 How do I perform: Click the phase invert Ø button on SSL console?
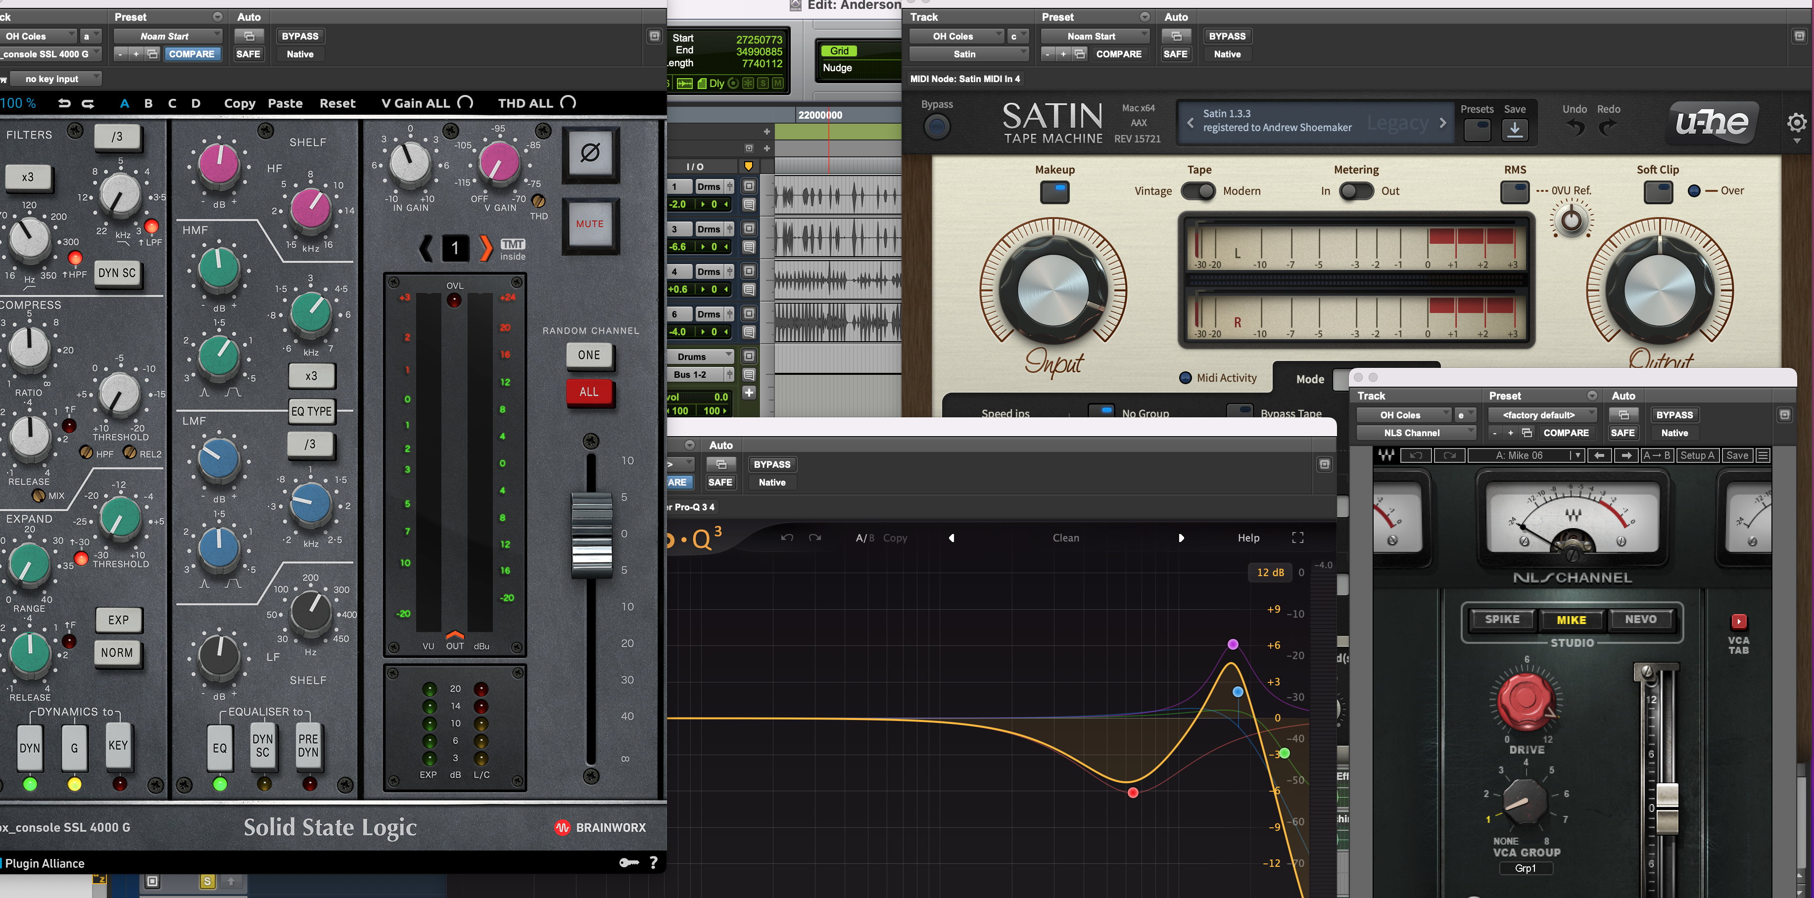tap(590, 153)
